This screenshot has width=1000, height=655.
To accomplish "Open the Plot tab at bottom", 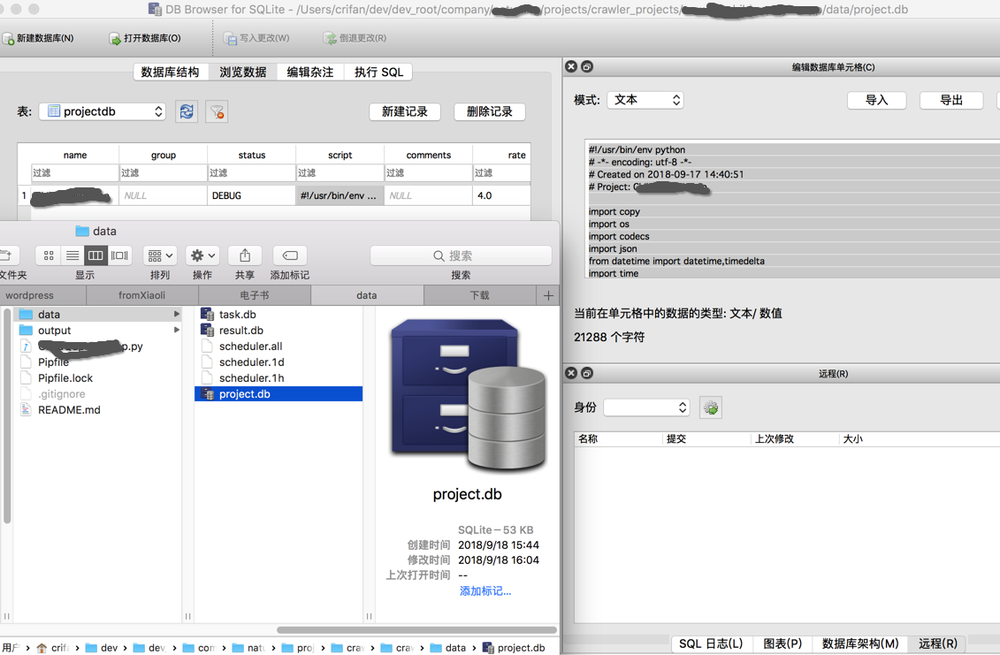I will pyautogui.click(x=782, y=644).
